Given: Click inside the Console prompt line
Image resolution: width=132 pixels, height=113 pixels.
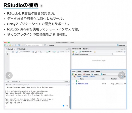Looking at the screenshot, I should coord(37,107).
